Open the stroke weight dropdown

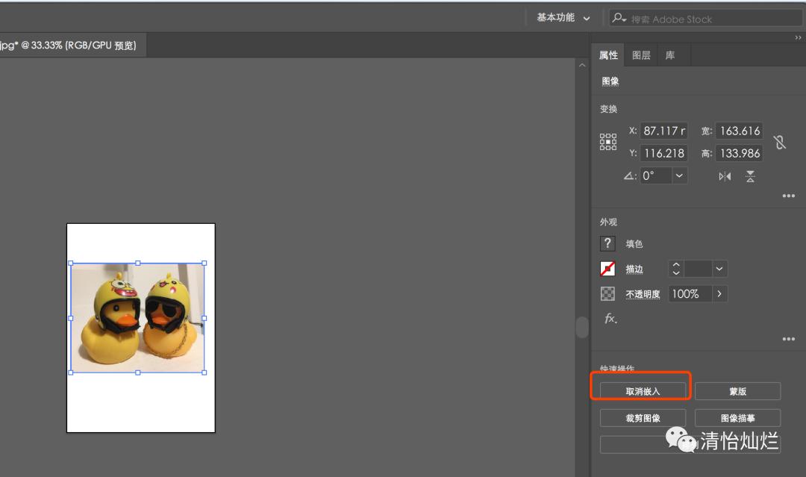click(719, 269)
